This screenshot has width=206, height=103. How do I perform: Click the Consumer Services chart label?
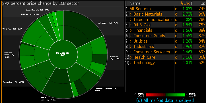coord(106,89)
